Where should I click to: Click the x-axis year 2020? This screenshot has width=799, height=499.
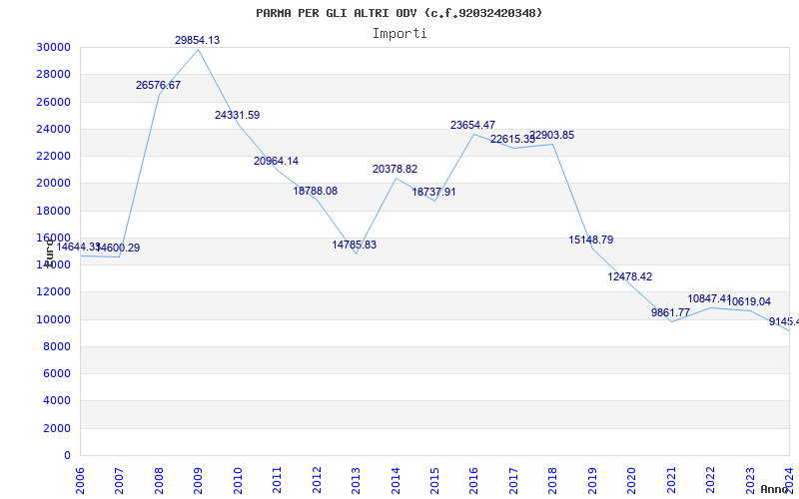point(631,480)
